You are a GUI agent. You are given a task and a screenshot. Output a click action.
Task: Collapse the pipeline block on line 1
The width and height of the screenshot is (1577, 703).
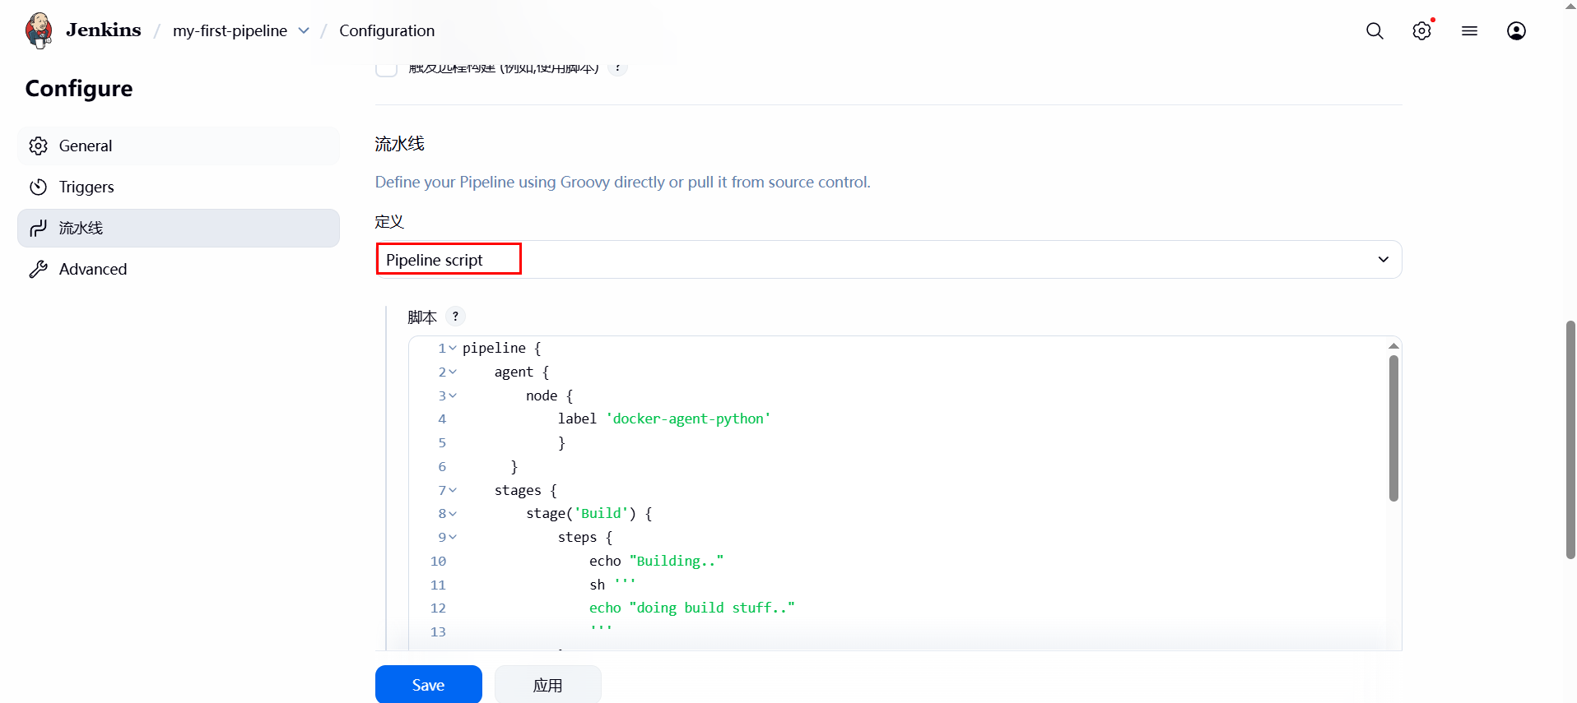point(453,349)
